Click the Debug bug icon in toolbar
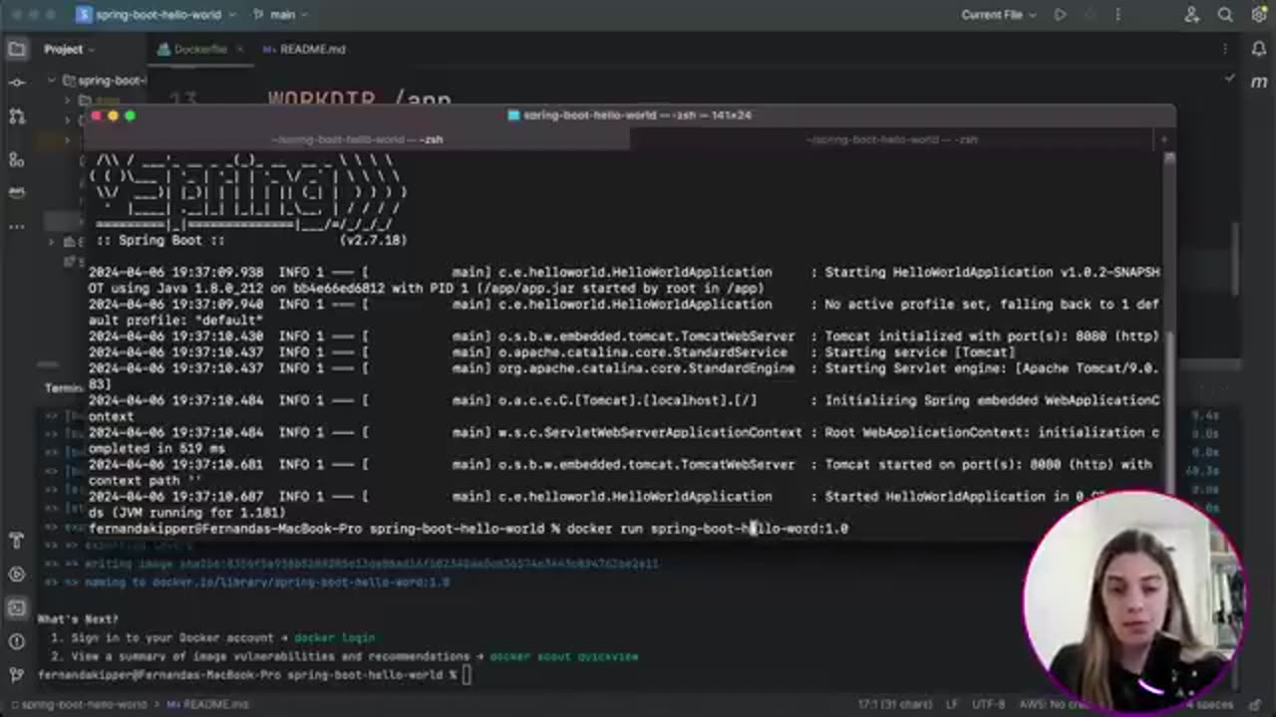The width and height of the screenshot is (1276, 717). coord(1089,15)
